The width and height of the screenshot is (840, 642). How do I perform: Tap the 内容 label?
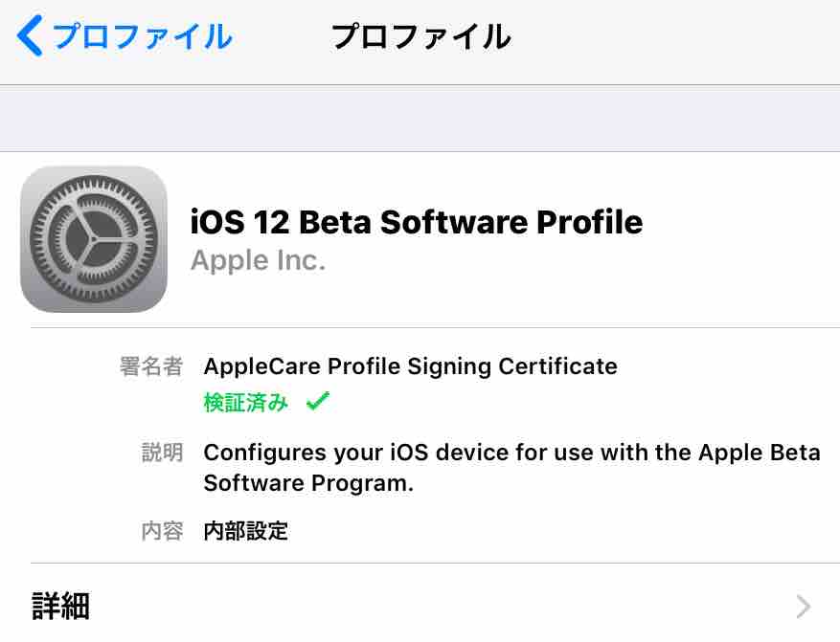pos(162,531)
